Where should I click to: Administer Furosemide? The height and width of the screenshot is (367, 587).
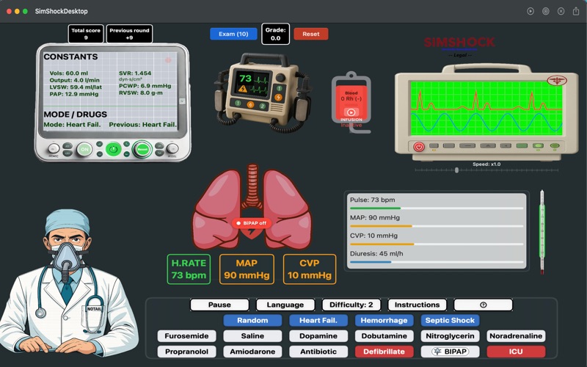[x=186, y=336]
